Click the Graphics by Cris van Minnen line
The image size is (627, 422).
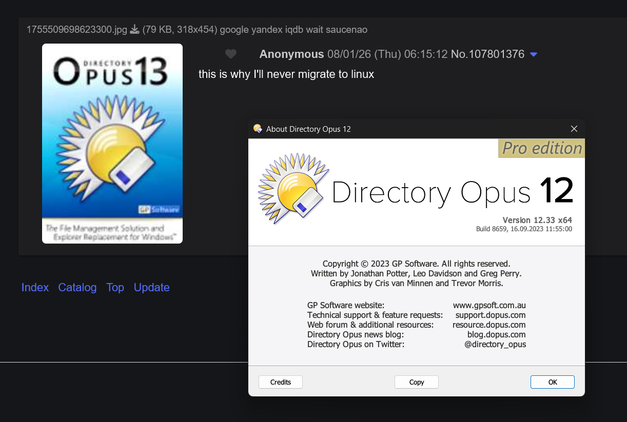416,283
